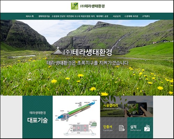Open the 생태복원기술 menu item
The image size is (174, 139).
pyautogui.click(x=44, y=16)
